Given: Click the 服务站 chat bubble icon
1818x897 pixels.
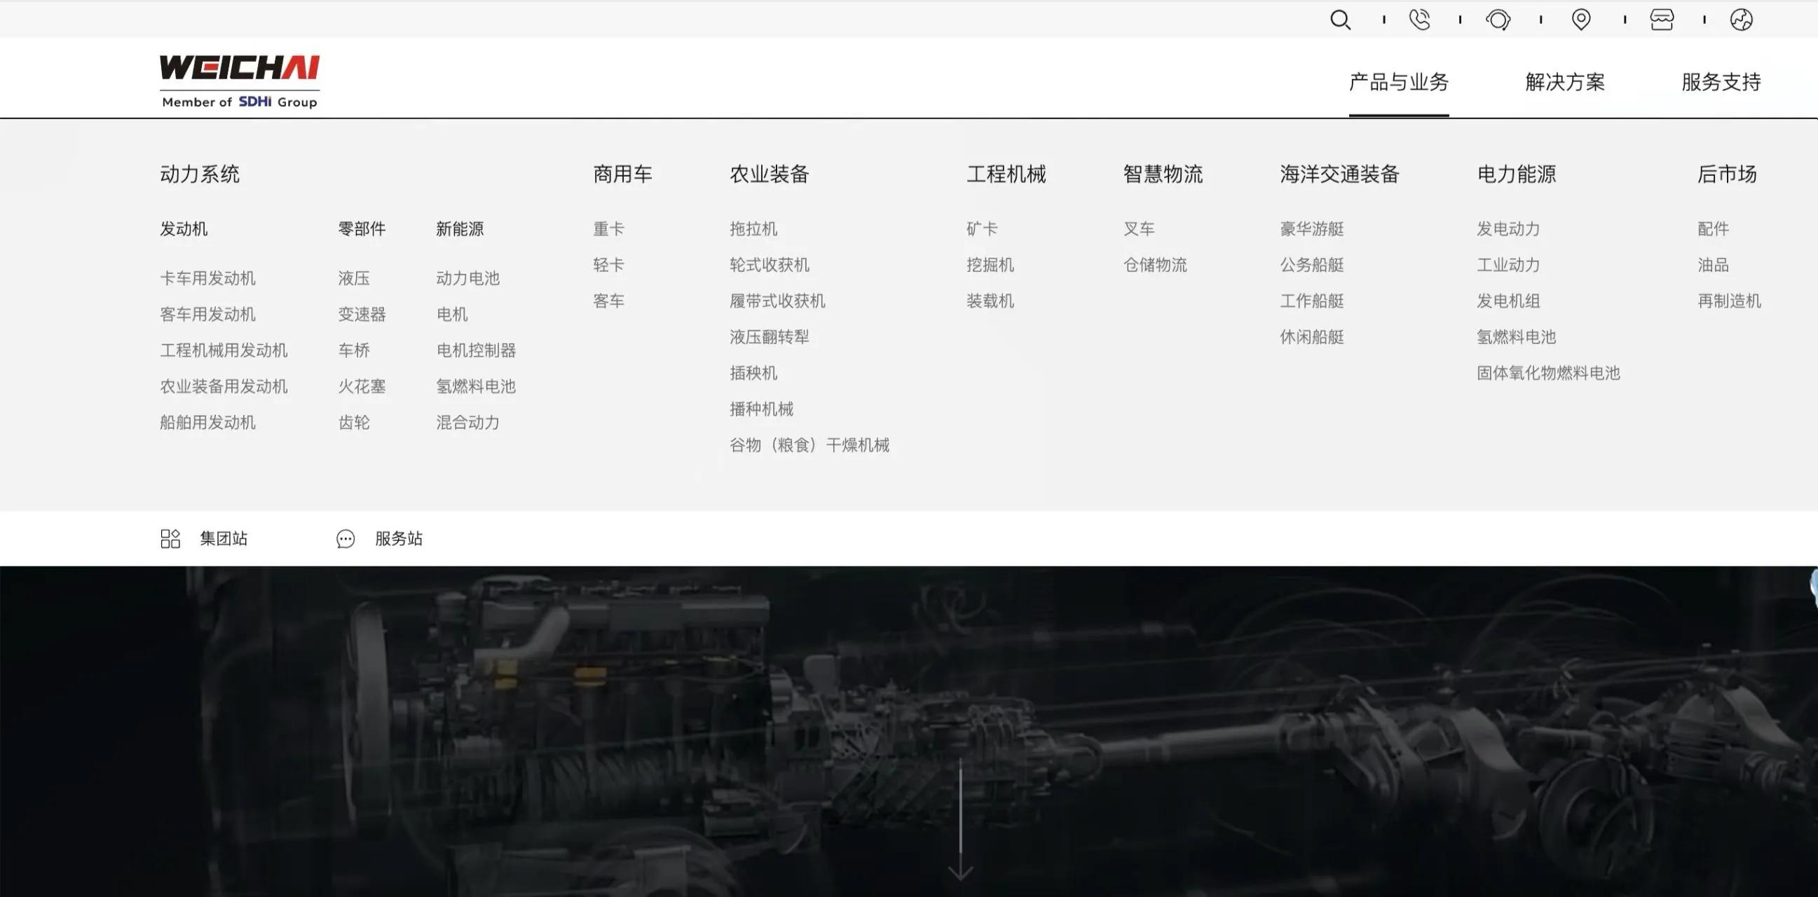Looking at the screenshot, I should 345,539.
